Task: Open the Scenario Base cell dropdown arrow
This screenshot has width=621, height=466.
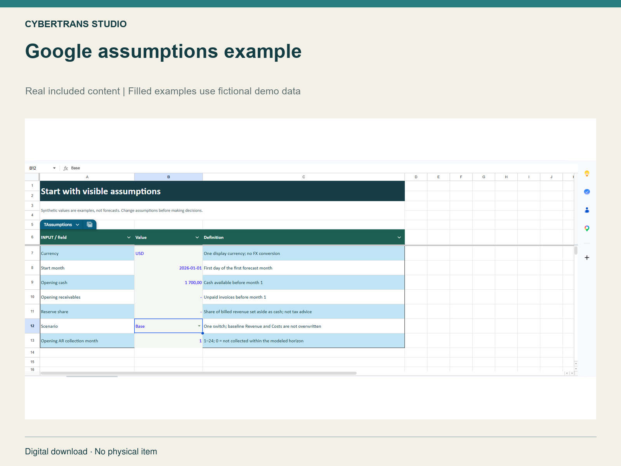Action: click(199, 326)
